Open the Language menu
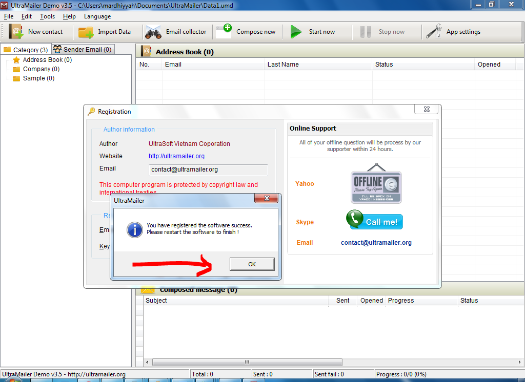The image size is (525, 382). (97, 16)
